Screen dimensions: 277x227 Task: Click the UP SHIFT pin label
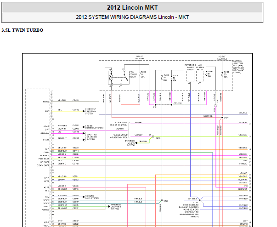45,162
